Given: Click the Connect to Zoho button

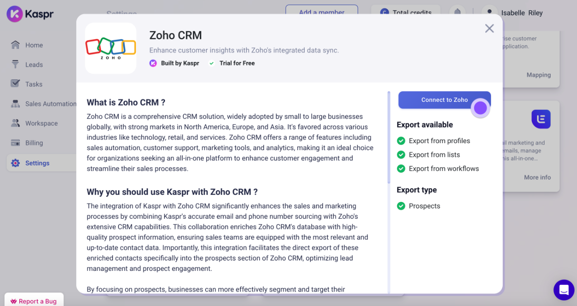Looking at the screenshot, I should [x=444, y=99].
